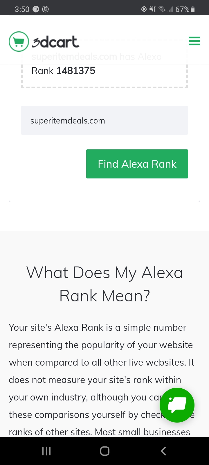Open the hamburger navigation menu
Image resolution: width=209 pixels, height=465 pixels.
(x=194, y=41)
